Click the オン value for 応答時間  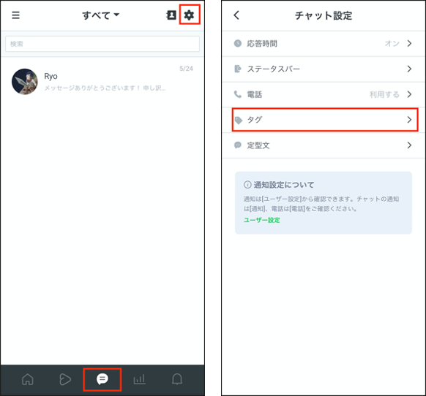coord(392,43)
